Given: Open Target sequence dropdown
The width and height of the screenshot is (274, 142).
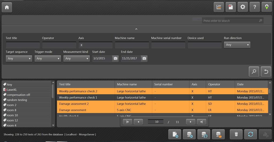Looking at the screenshot, I should pos(19,59).
